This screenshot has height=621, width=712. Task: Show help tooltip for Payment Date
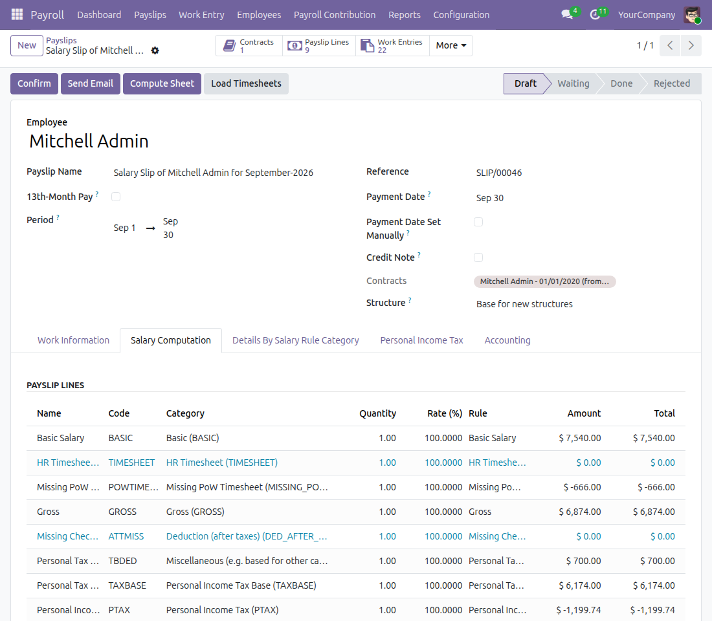coord(429,194)
